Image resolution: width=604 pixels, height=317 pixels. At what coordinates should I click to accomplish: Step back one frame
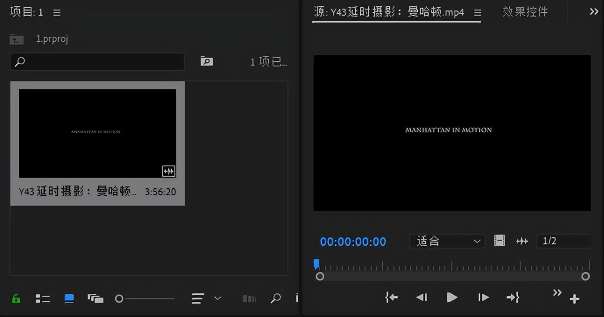point(422,298)
